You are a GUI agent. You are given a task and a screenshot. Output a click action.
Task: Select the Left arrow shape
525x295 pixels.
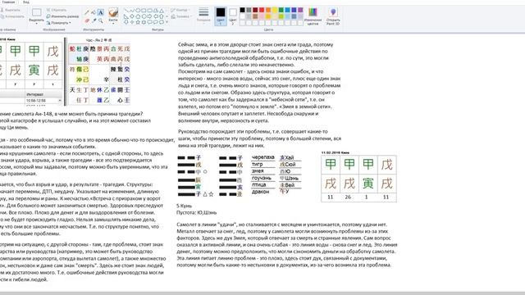click(156, 16)
